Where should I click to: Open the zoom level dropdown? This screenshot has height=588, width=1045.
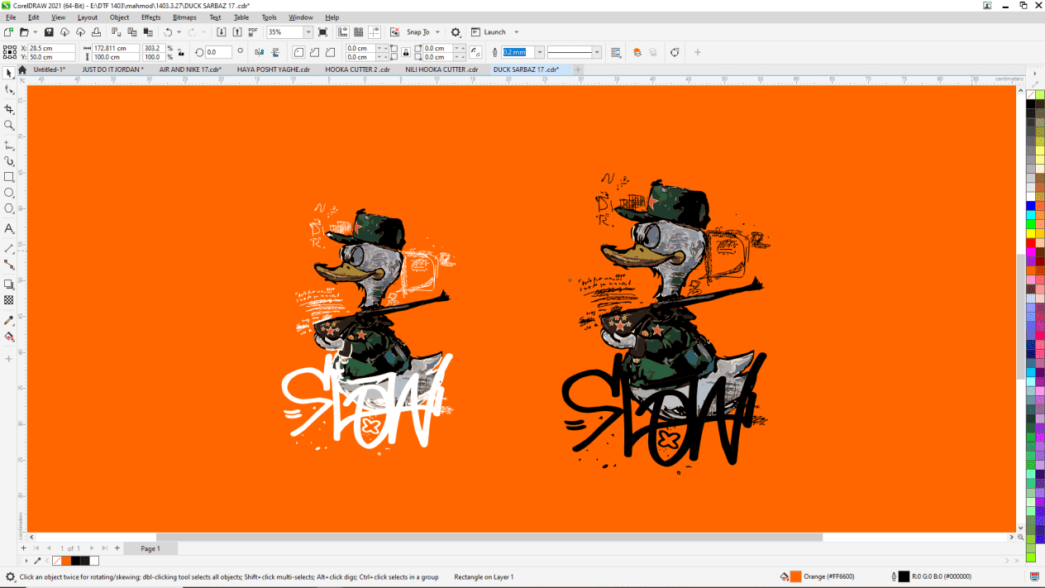(308, 32)
